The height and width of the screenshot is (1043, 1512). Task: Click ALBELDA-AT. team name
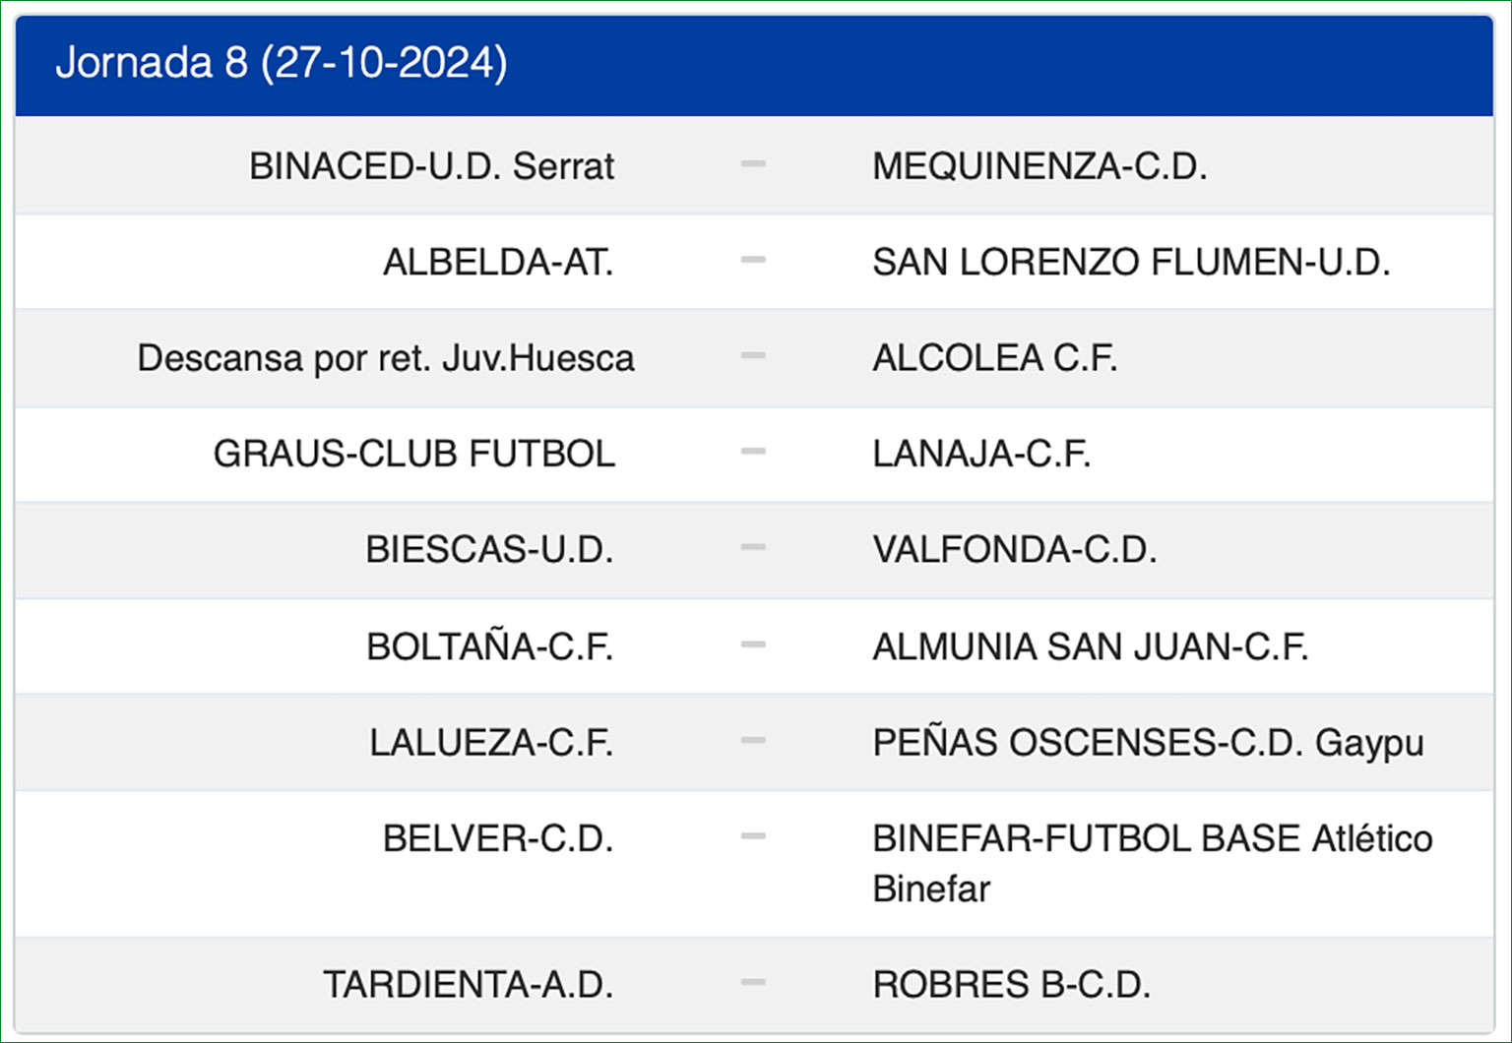pos(498,262)
